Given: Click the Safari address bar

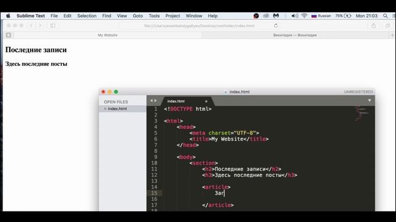Looking at the screenshot, I should [x=199, y=26].
